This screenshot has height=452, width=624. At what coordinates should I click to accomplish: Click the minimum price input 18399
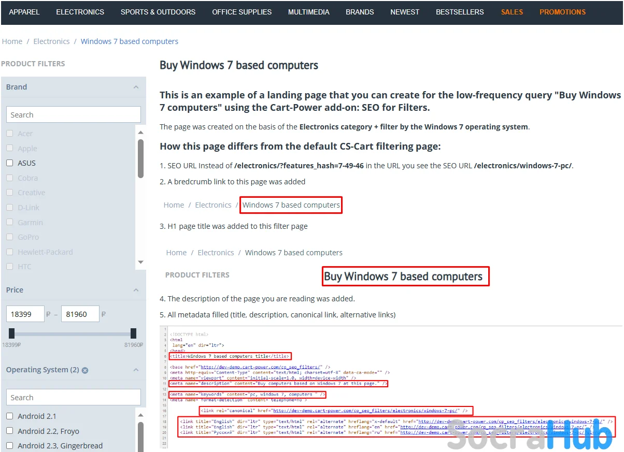[24, 314]
